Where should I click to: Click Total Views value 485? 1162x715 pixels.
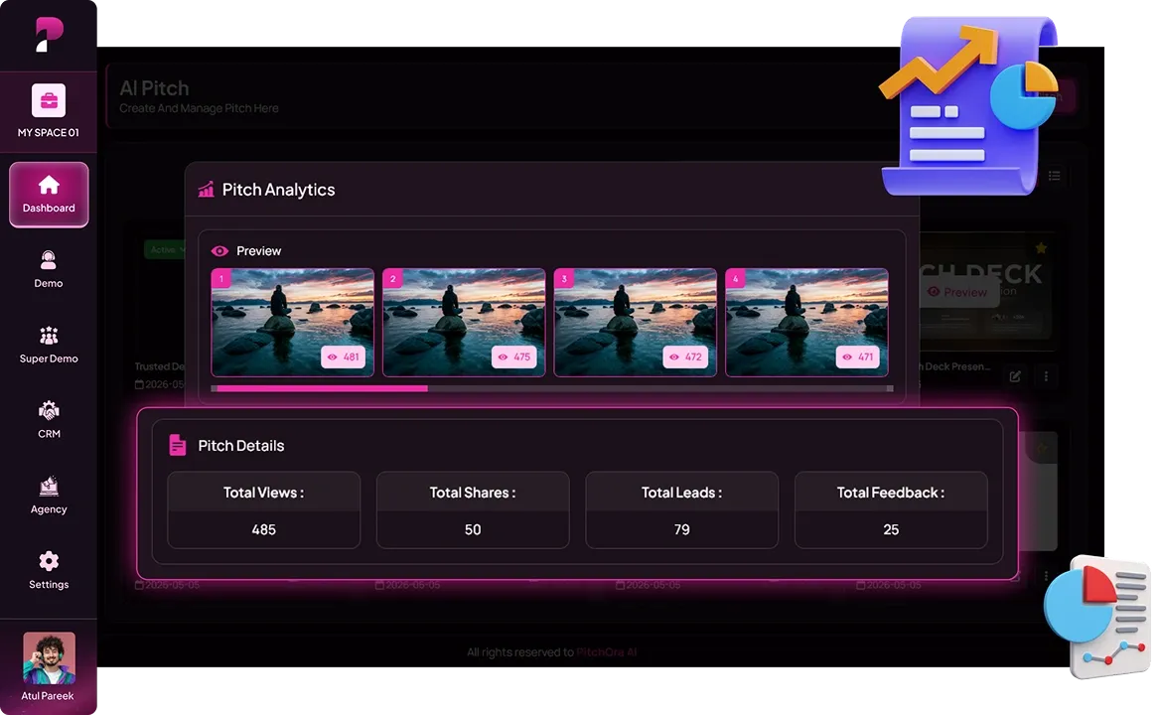click(x=264, y=529)
